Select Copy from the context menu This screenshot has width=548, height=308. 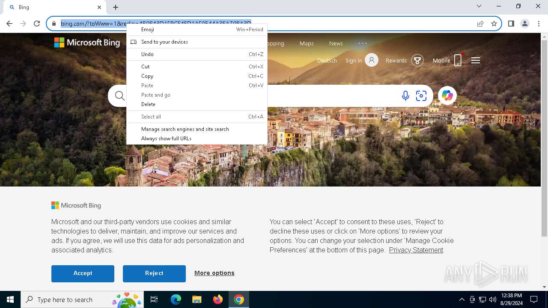click(x=197, y=76)
